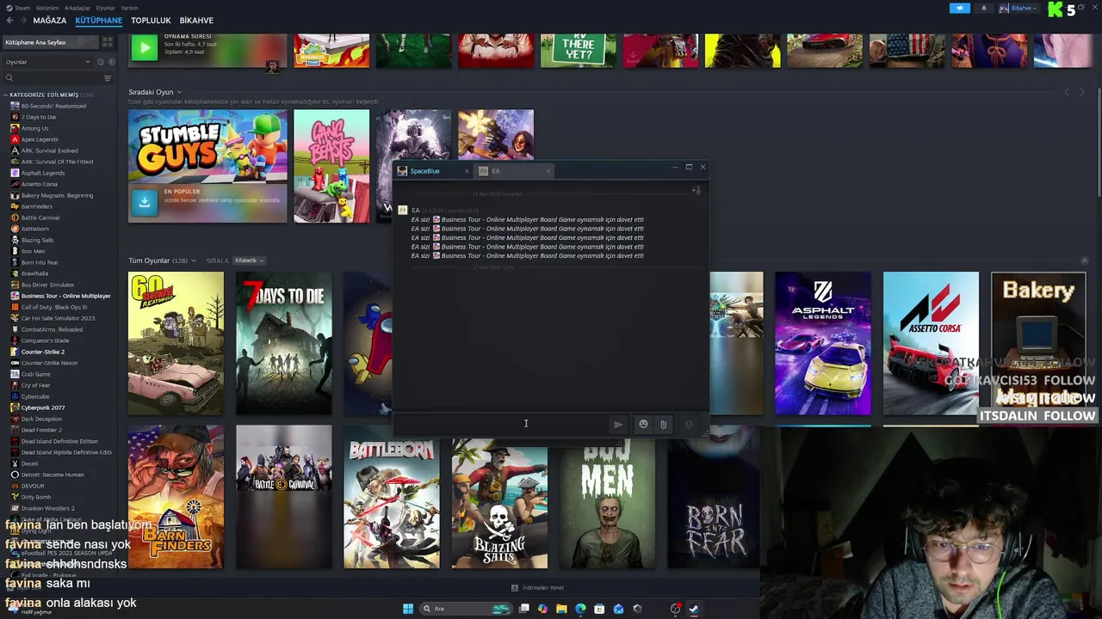Click the sidebar search magnifier icon
Viewport: 1102px width, 619px height.
9,78
